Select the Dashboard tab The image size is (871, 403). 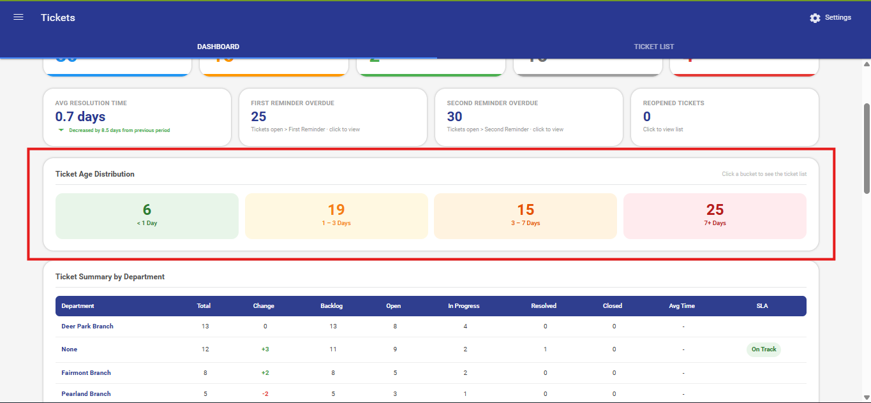218,47
